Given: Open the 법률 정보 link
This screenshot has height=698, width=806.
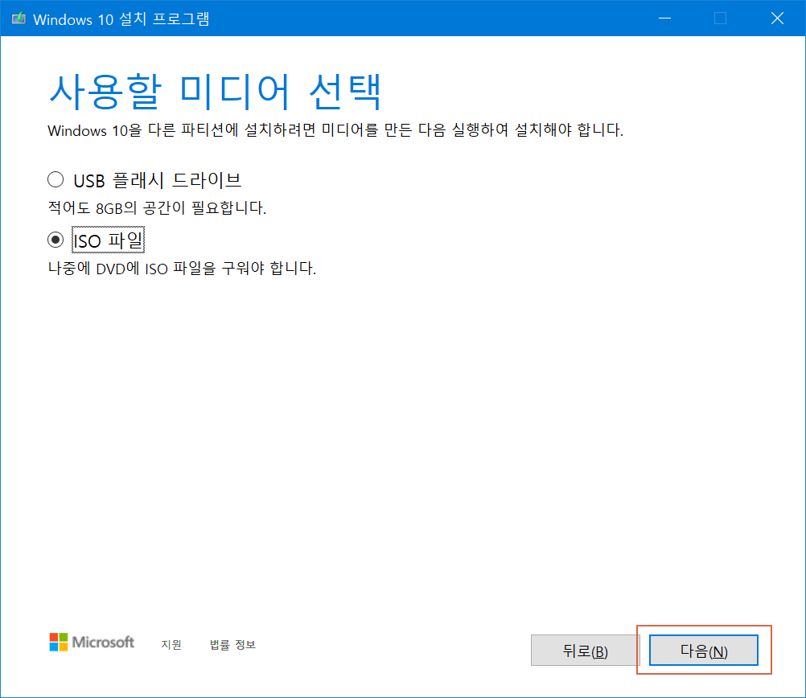Looking at the screenshot, I should pyautogui.click(x=232, y=645).
